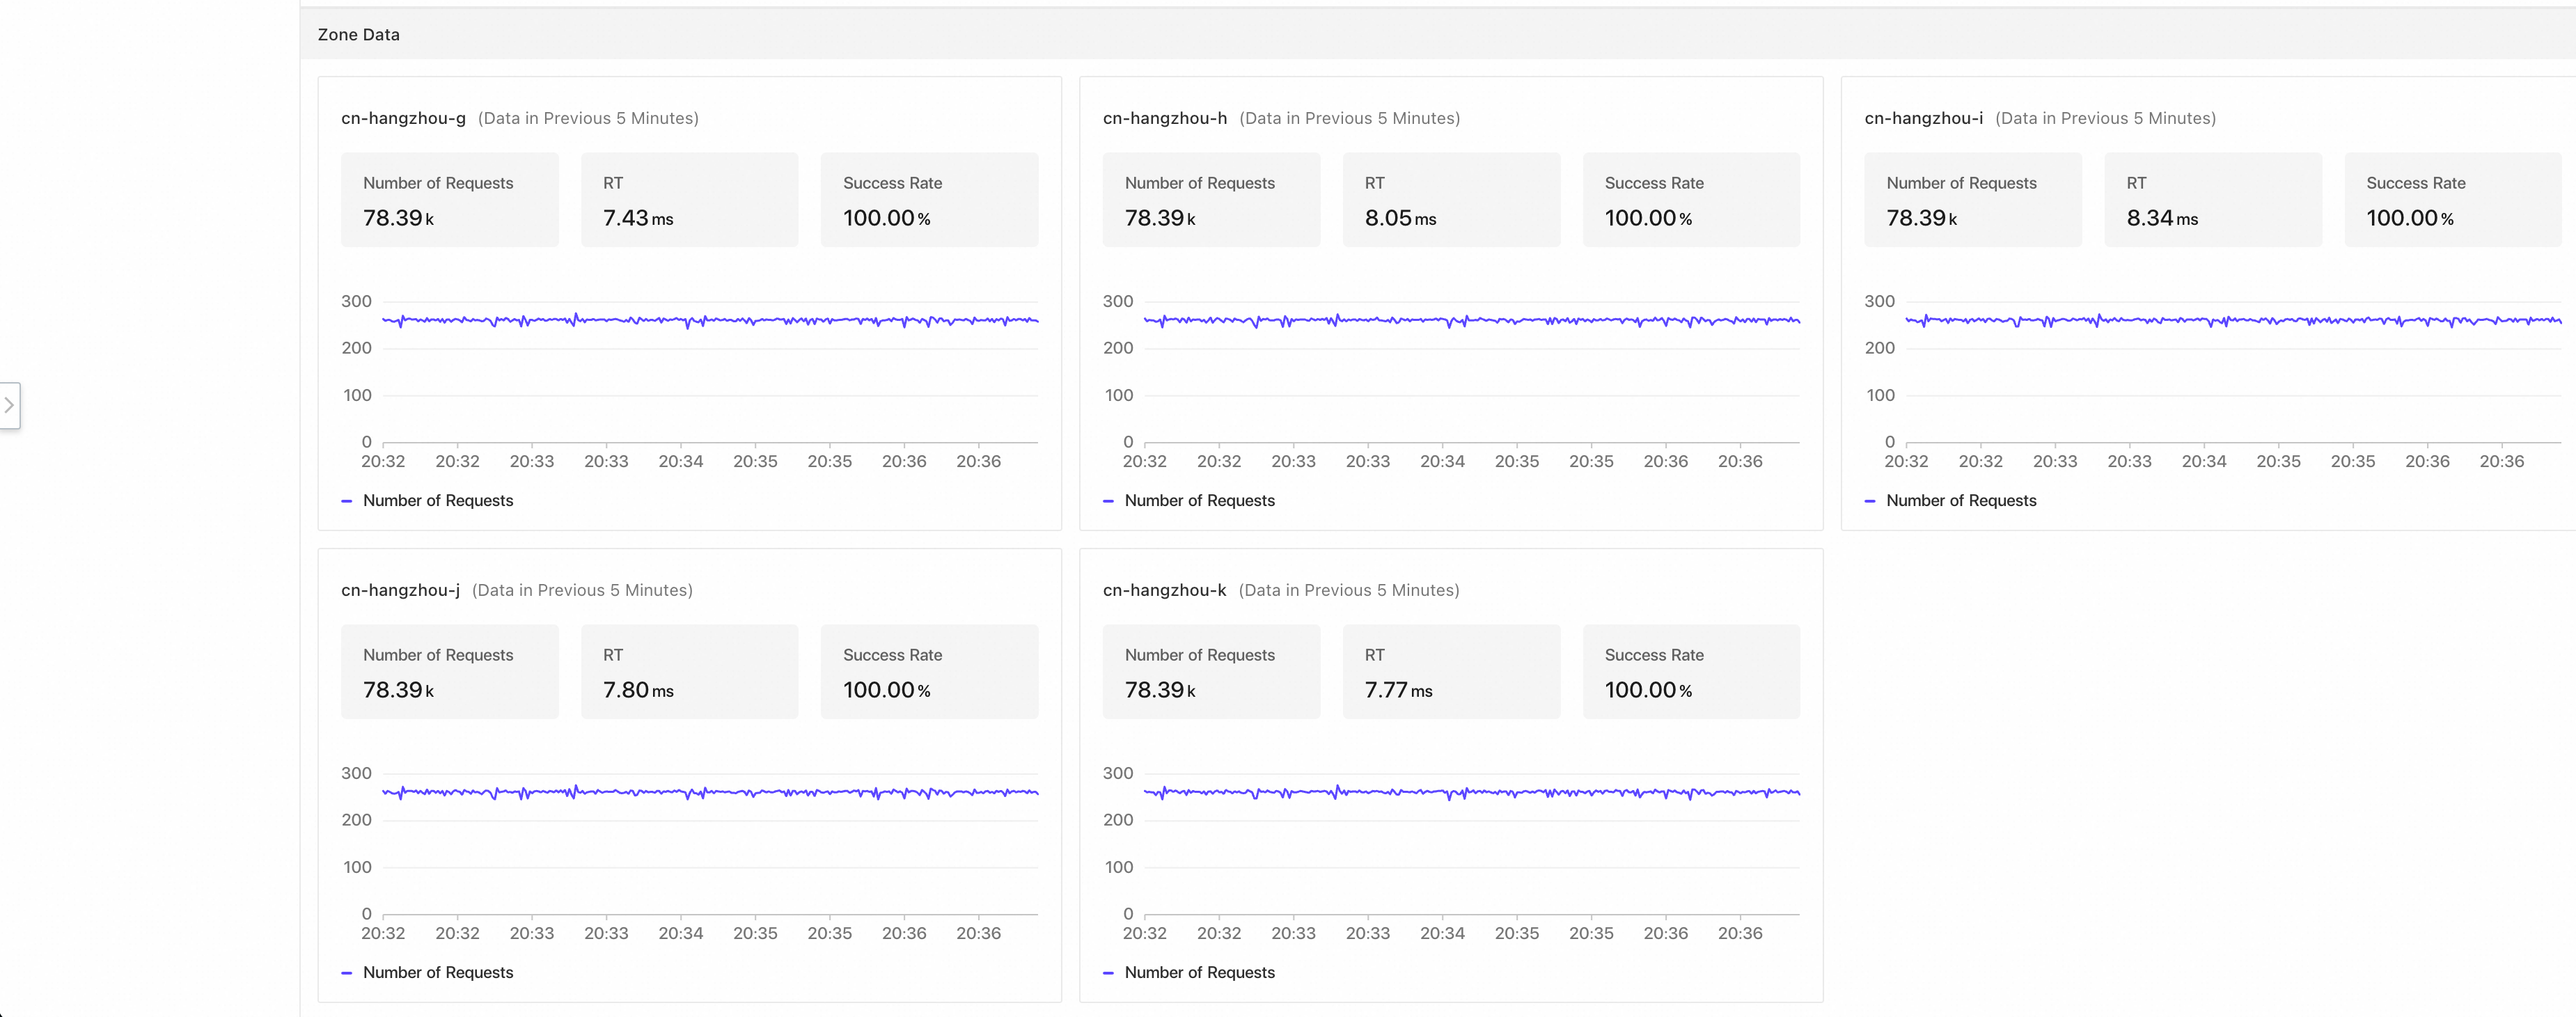The width and height of the screenshot is (2576, 1017).
Task: Toggle cn-hangzhou-k Number of Requests legend
Action: tap(1199, 972)
